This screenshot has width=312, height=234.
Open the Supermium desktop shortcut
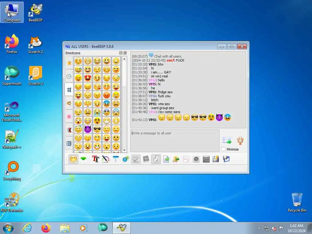point(12,76)
